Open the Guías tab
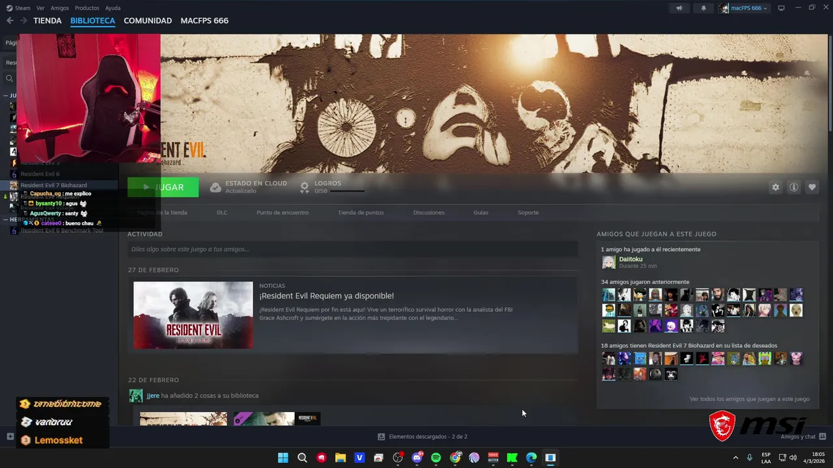Image resolution: width=833 pixels, height=468 pixels. [481, 213]
